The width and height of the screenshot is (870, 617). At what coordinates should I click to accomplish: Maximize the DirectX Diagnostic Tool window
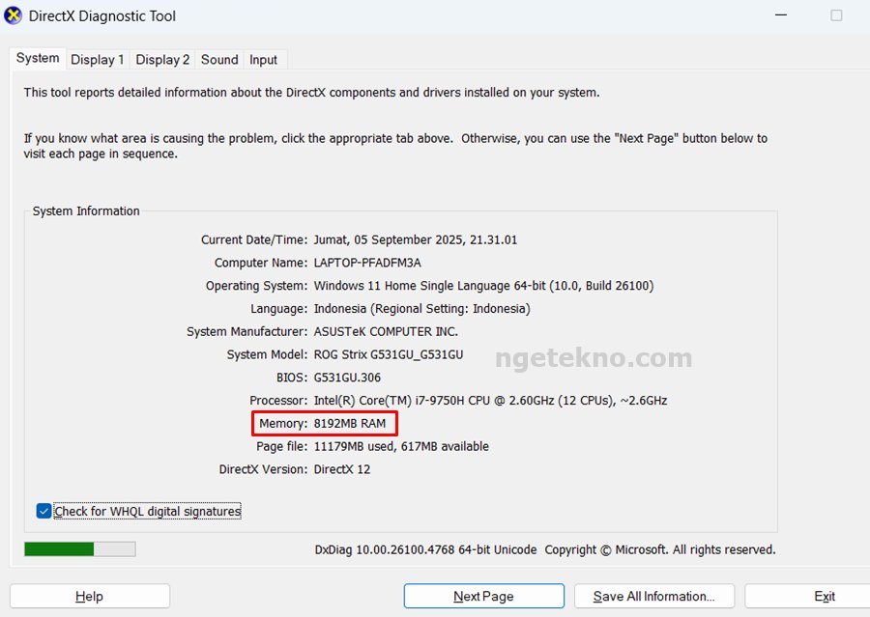(836, 15)
